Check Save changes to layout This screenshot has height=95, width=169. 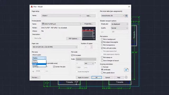(102, 60)
